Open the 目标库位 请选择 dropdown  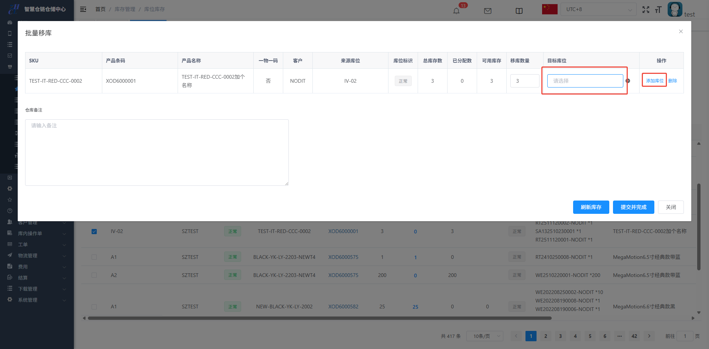point(585,81)
